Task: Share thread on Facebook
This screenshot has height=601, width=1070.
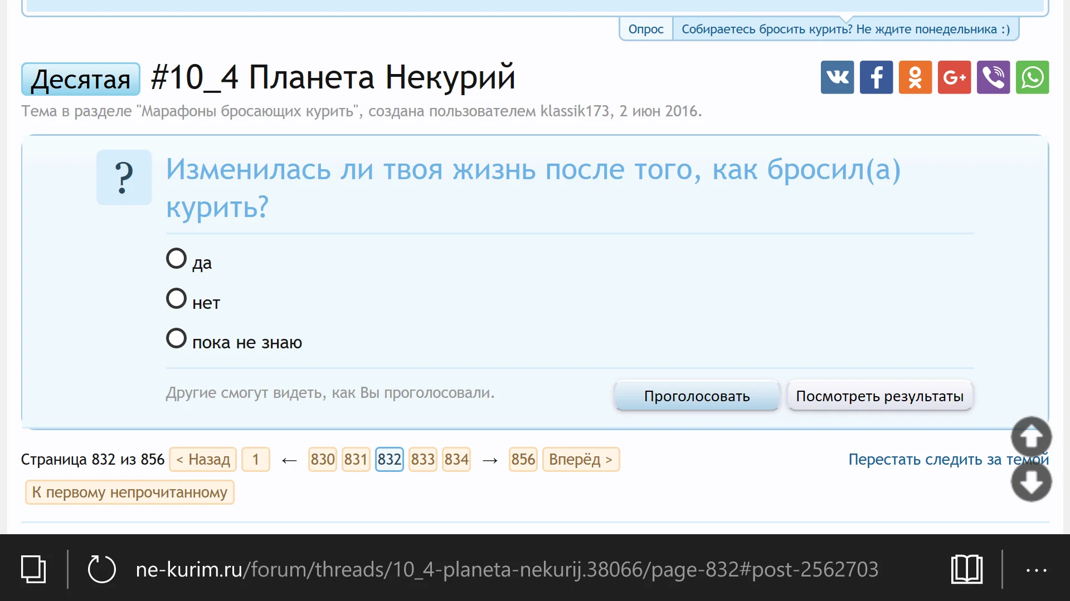Action: (876, 77)
